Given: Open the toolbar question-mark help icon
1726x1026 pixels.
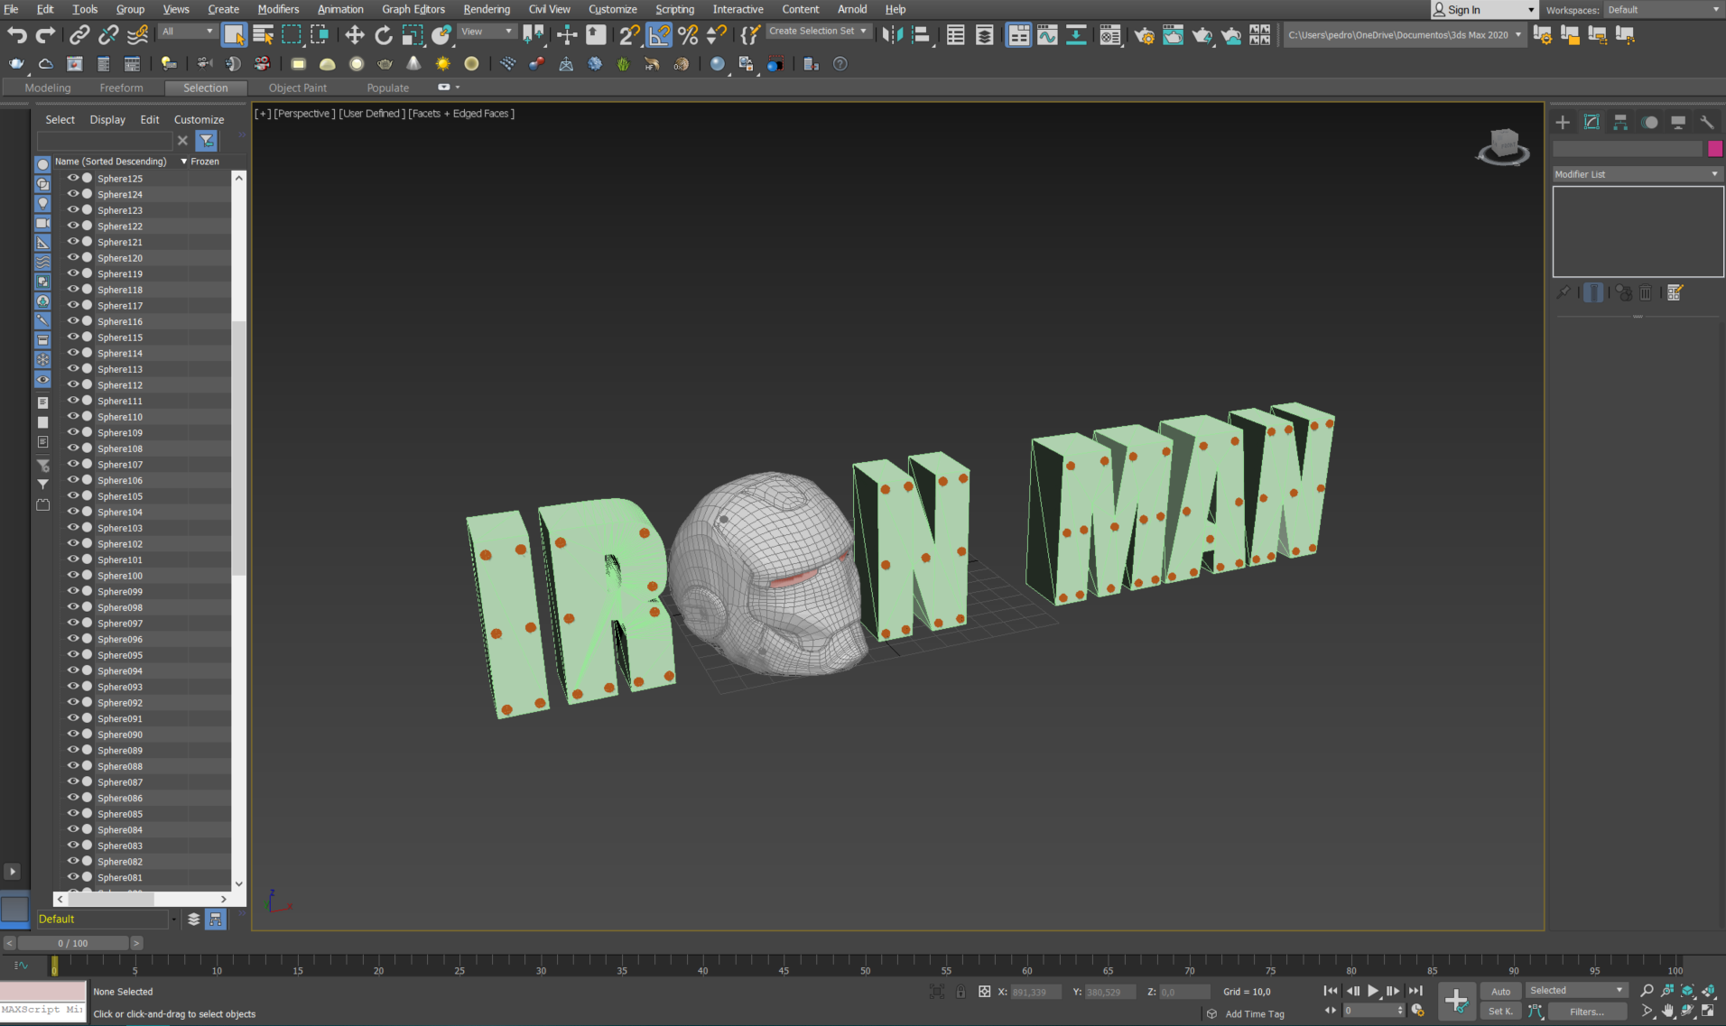Looking at the screenshot, I should click(x=840, y=64).
